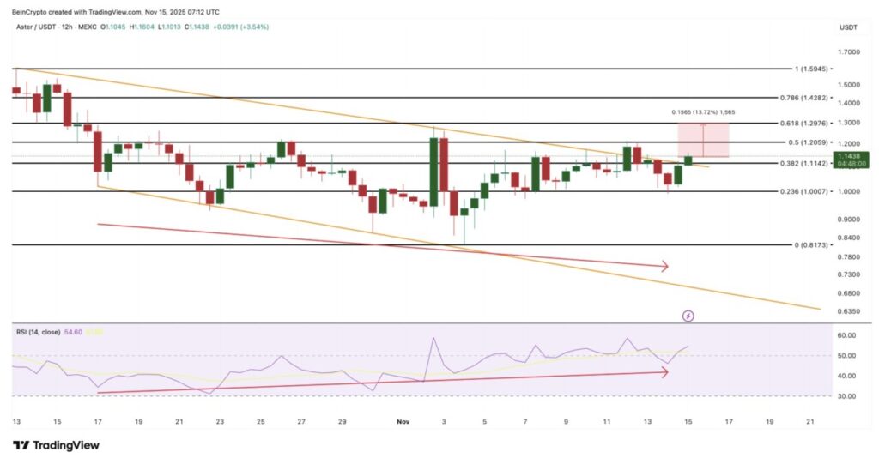Select the 1 (1.5945) Fibonacci level label
The image size is (879, 458).
(822, 69)
